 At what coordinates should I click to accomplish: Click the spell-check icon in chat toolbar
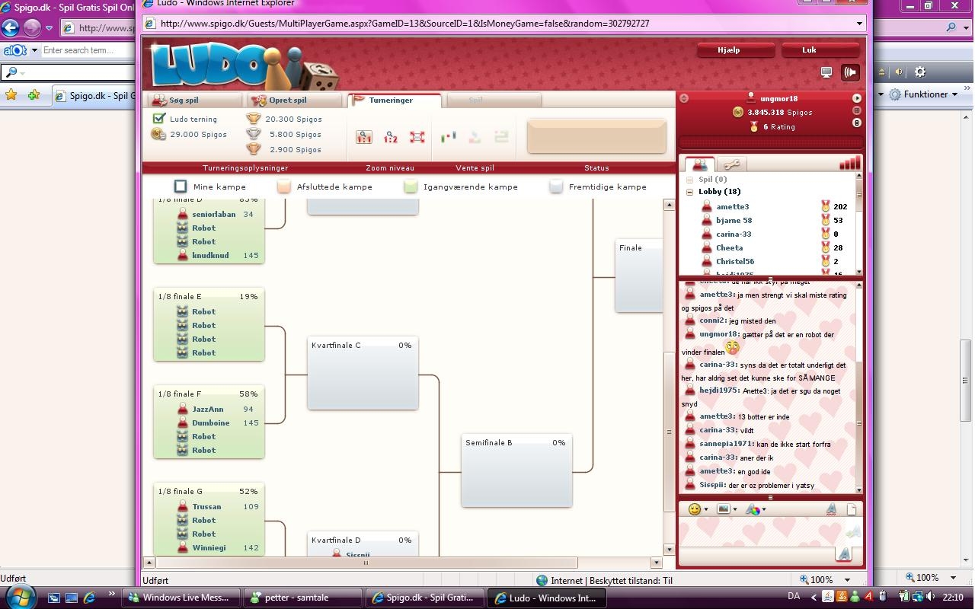pyautogui.click(x=832, y=509)
